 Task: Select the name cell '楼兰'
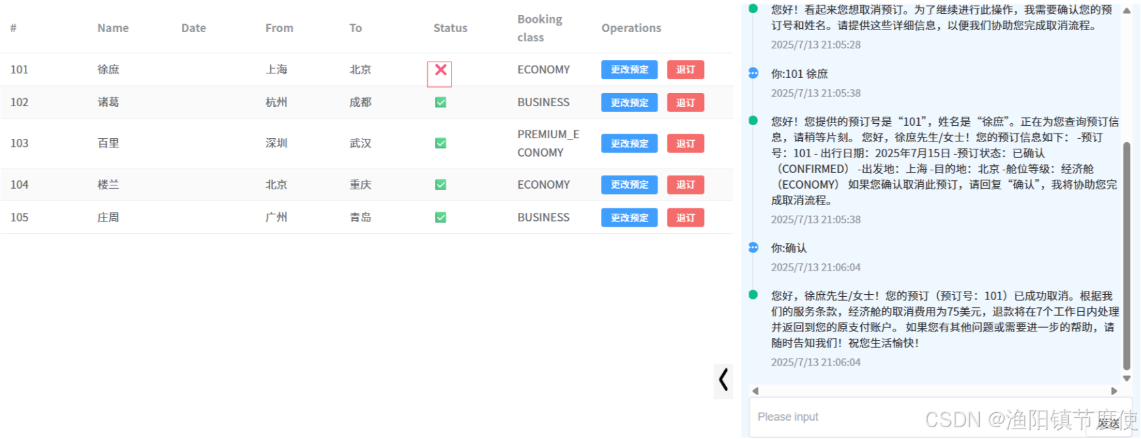[108, 185]
